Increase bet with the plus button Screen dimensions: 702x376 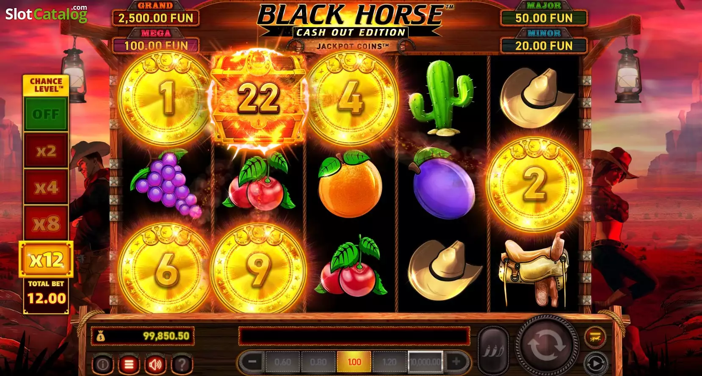(x=456, y=362)
